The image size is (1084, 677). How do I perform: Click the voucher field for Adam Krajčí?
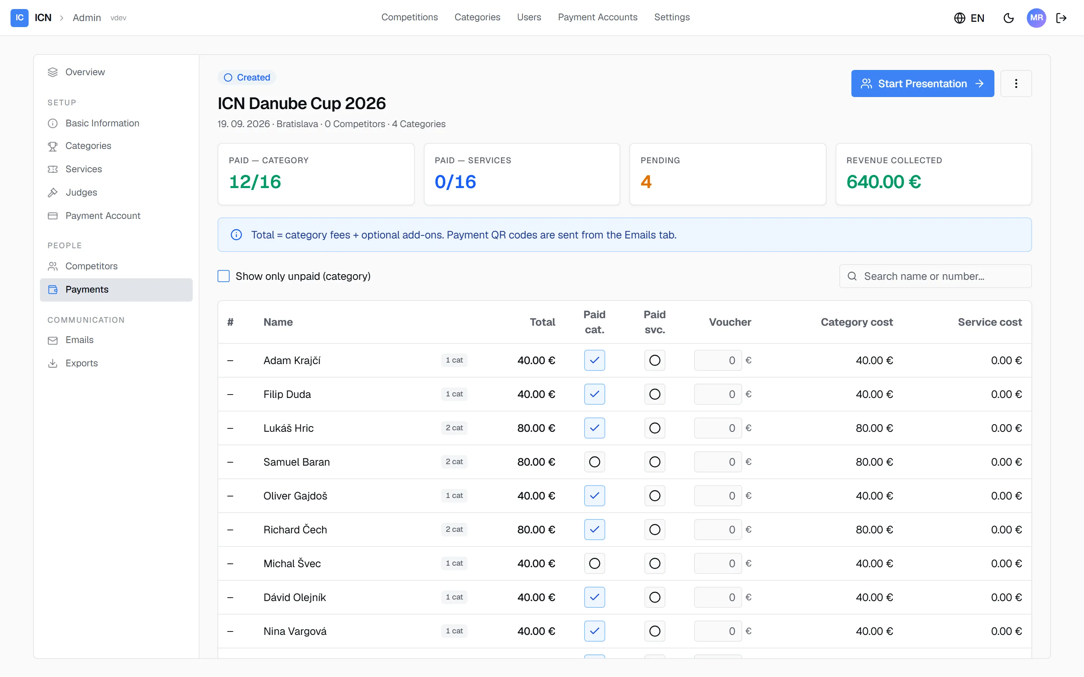(718, 360)
